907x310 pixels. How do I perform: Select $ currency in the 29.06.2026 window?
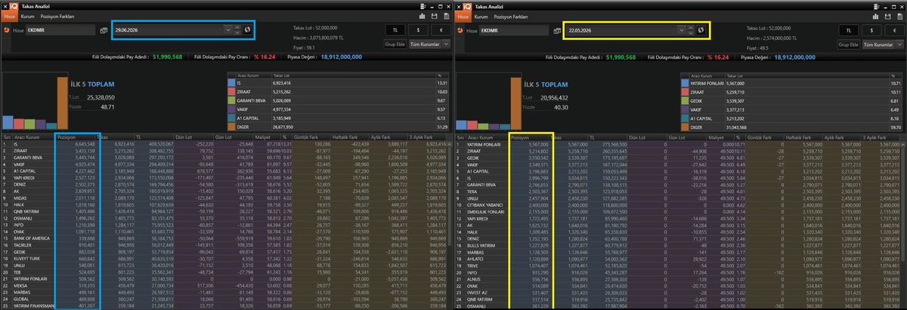[x=418, y=30]
